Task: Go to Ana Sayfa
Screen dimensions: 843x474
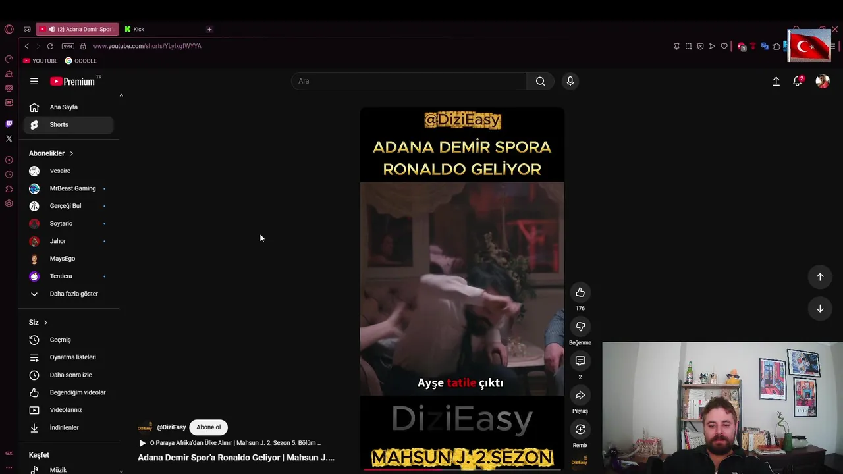Action: tap(68, 107)
